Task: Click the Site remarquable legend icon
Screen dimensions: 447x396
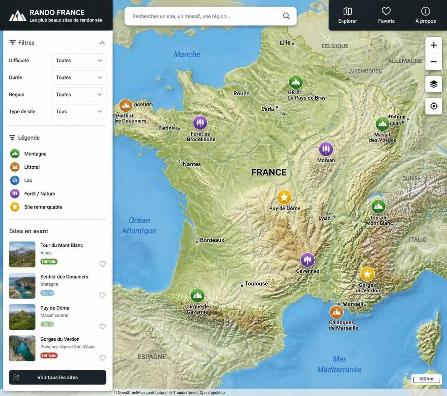Action: [15, 207]
